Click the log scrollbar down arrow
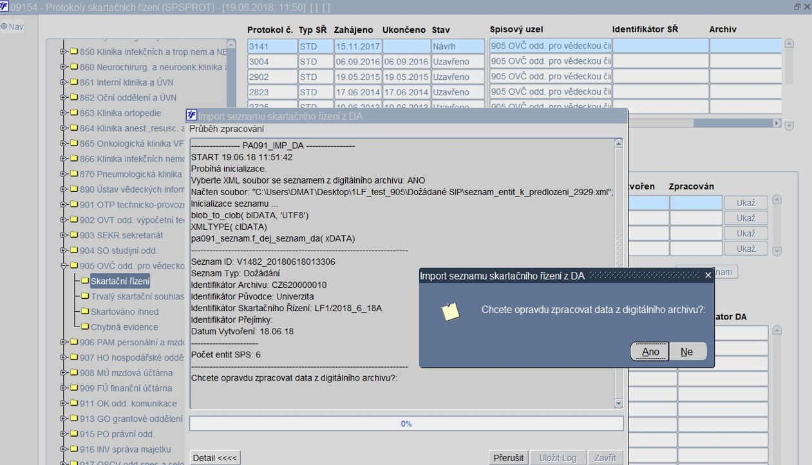Screen dimensions: 812x465 coord(619,404)
